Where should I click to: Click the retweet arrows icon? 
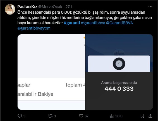point(50,116)
